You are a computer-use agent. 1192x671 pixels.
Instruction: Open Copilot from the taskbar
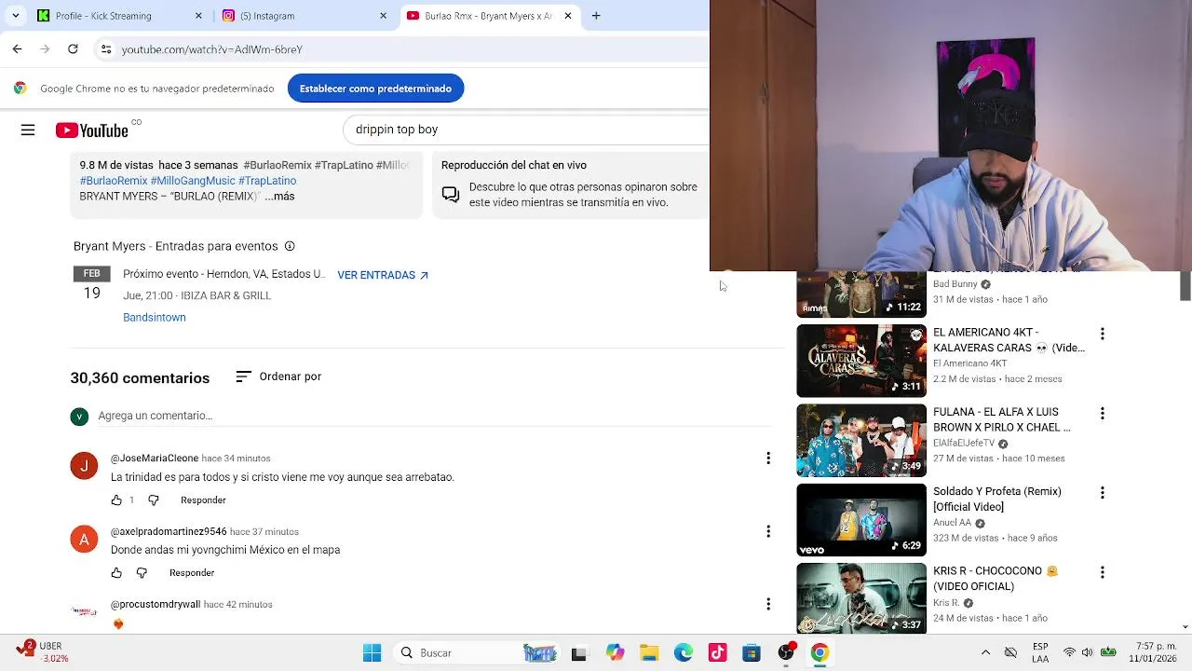click(x=615, y=652)
